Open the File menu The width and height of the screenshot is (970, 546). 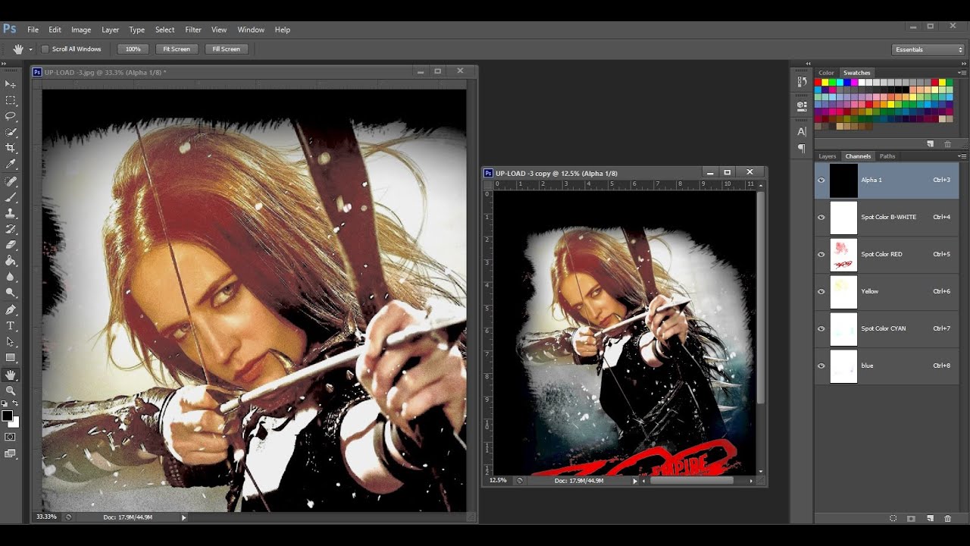coord(33,30)
